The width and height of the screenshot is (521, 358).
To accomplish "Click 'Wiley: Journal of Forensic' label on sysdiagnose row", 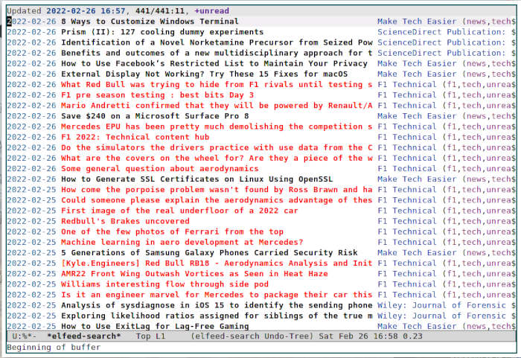I will 441,305.
